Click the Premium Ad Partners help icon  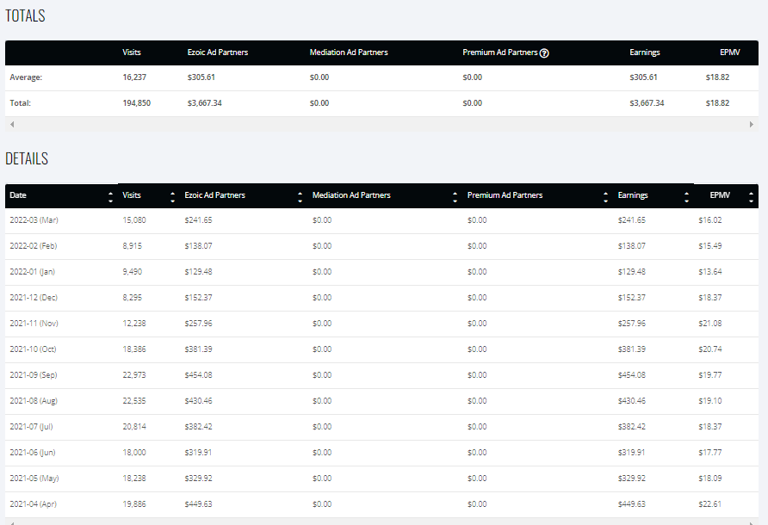coord(544,53)
